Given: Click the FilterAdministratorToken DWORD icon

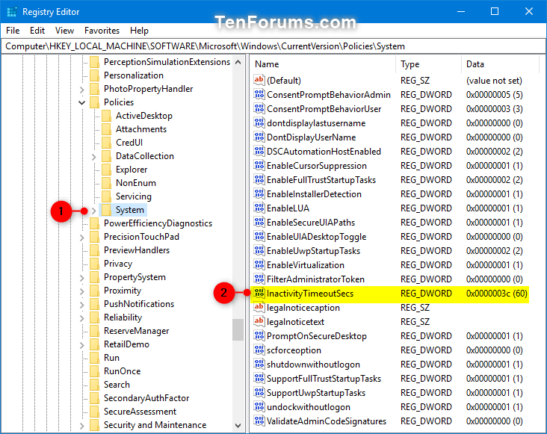Looking at the screenshot, I should click(x=259, y=279).
